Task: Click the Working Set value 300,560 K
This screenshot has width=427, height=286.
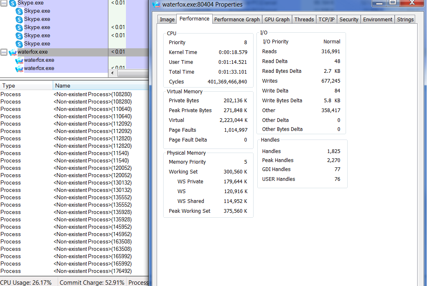Action: [235, 172]
